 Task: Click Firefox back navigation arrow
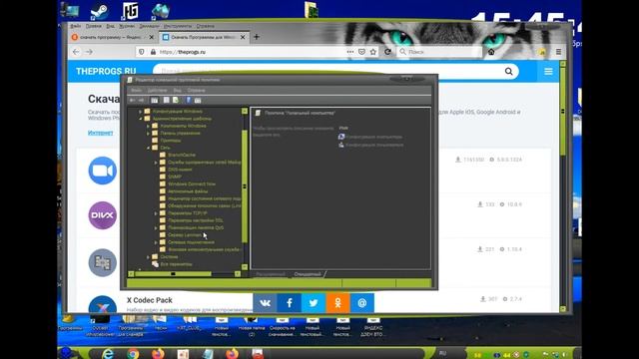(x=76, y=52)
